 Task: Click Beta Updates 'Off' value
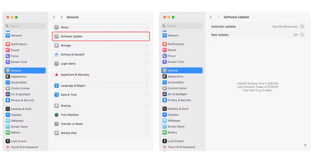click(x=296, y=35)
